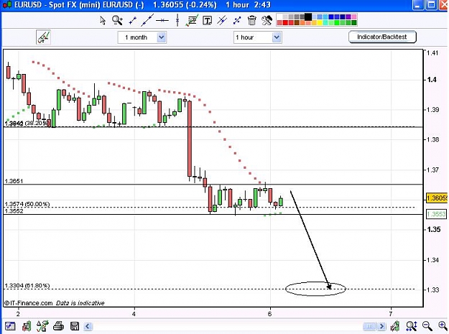Click the chart drawing icon left of 1 month
449x334 pixels.
[x=44, y=37]
